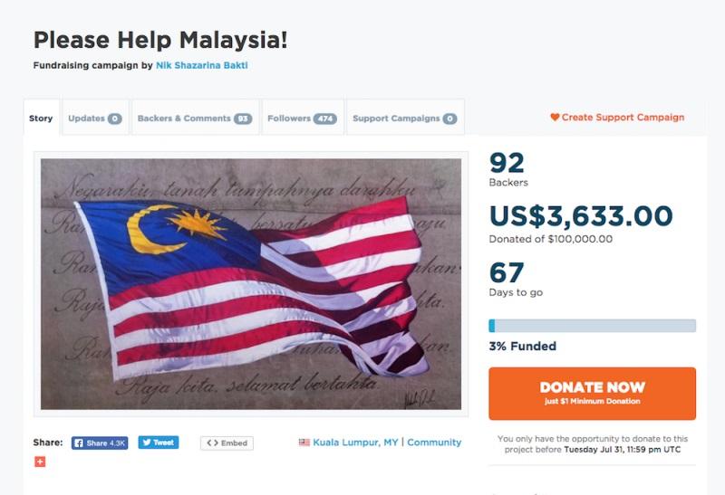Follow the Kuala Lumpur, MY link

coord(355,443)
